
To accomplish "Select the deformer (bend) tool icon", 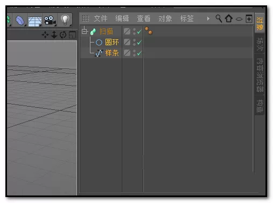I will click(x=20, y=20).
